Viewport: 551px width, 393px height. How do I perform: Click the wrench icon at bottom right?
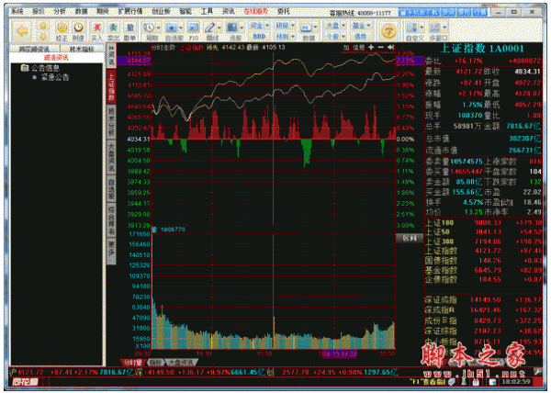(x=537, y=372)
